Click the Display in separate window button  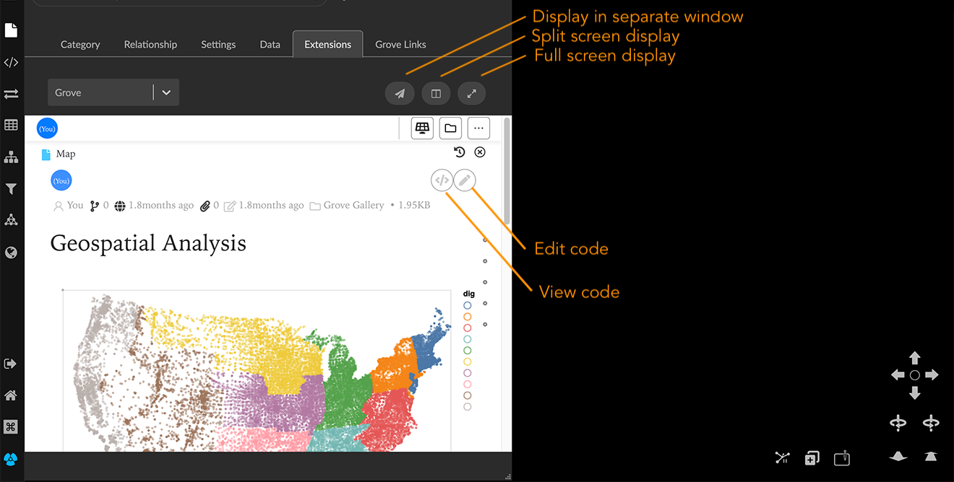click(400, 93)
